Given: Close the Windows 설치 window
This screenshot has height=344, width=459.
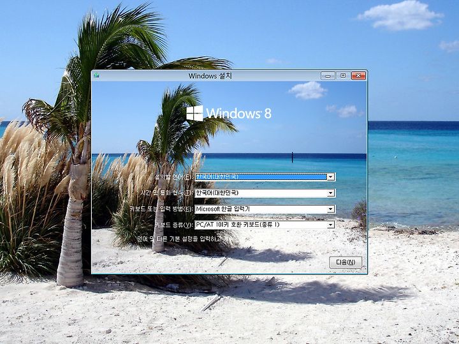Looking at the screenshot, I should tap(358, 76).
